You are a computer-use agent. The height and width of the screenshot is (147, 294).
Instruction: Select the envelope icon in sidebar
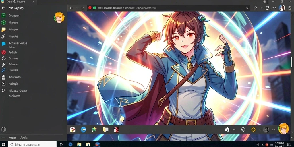tap(3, 84)
